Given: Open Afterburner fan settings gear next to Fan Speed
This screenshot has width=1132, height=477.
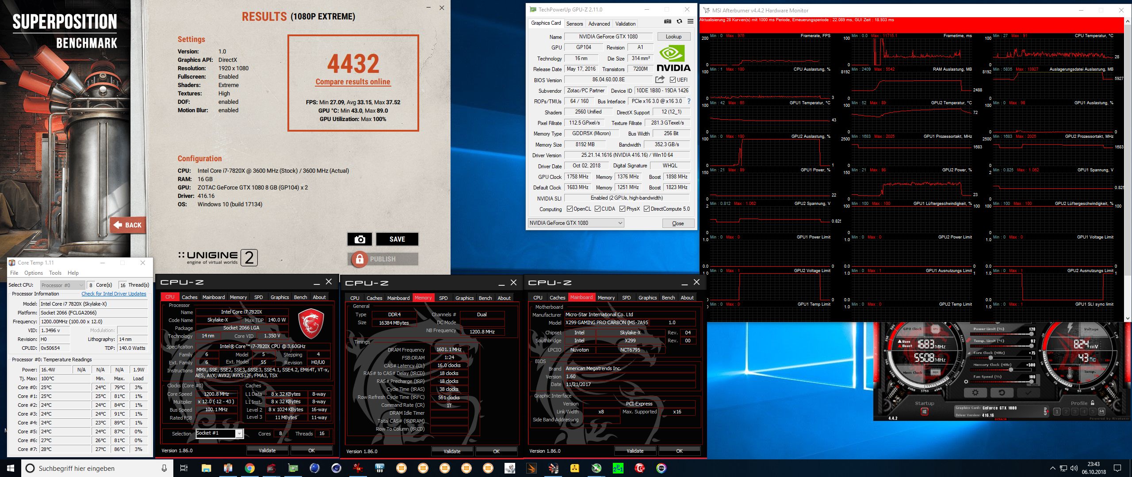Looking at the screenshot, I should click(966, 382).
